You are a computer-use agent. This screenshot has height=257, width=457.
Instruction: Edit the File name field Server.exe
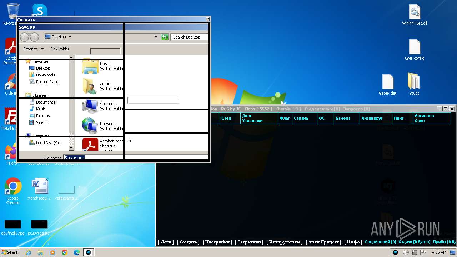pyautogui.click(x=135, y=157)
